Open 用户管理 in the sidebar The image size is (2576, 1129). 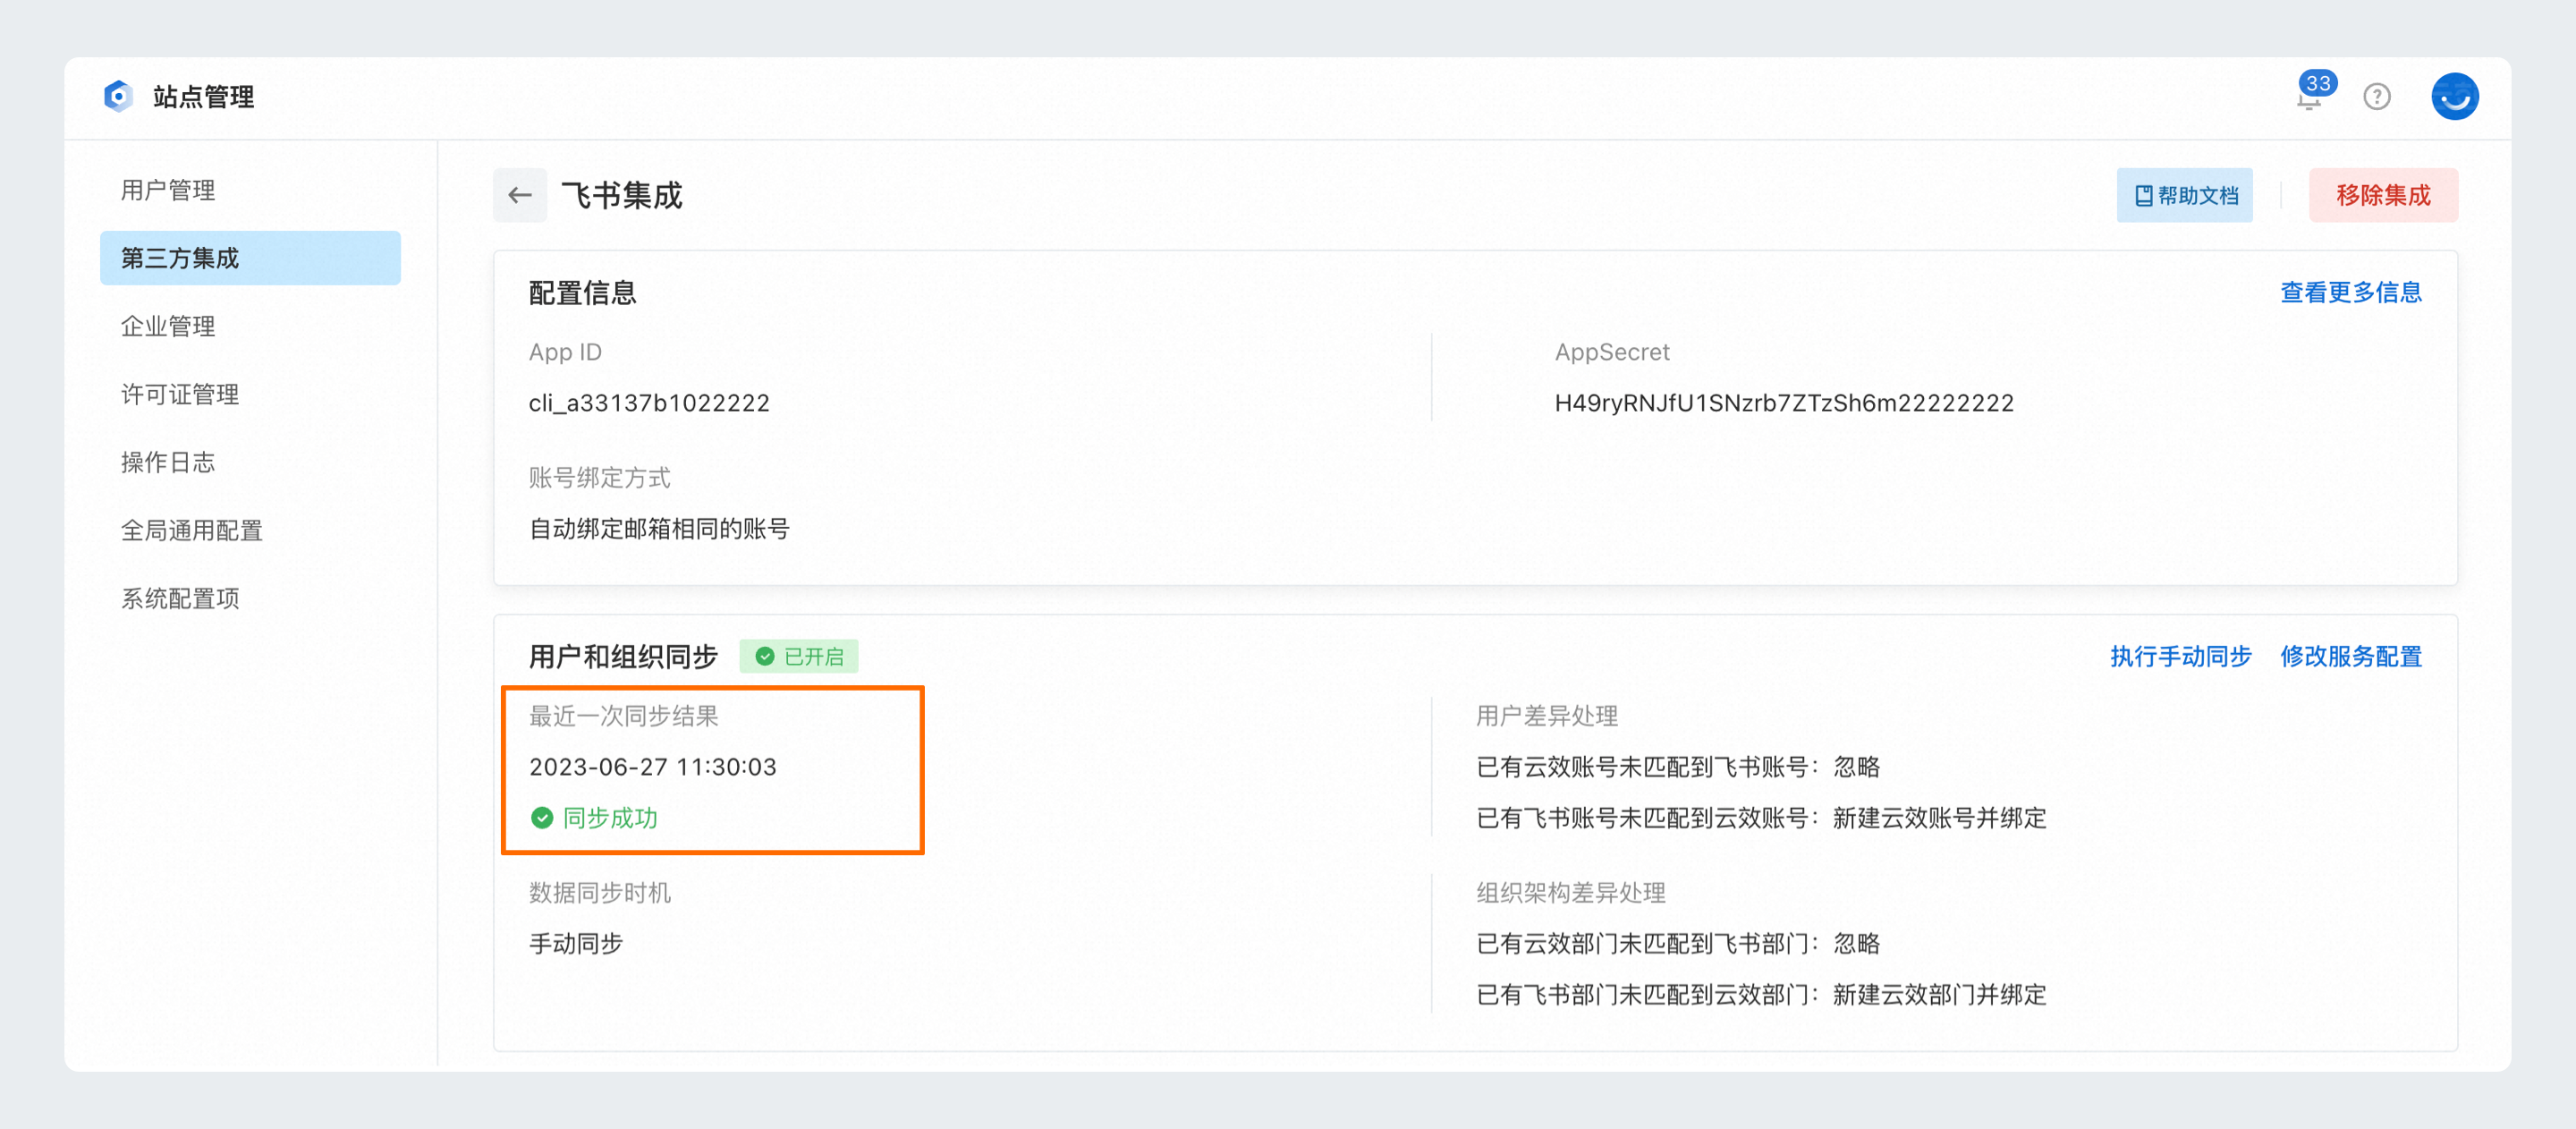168,190
